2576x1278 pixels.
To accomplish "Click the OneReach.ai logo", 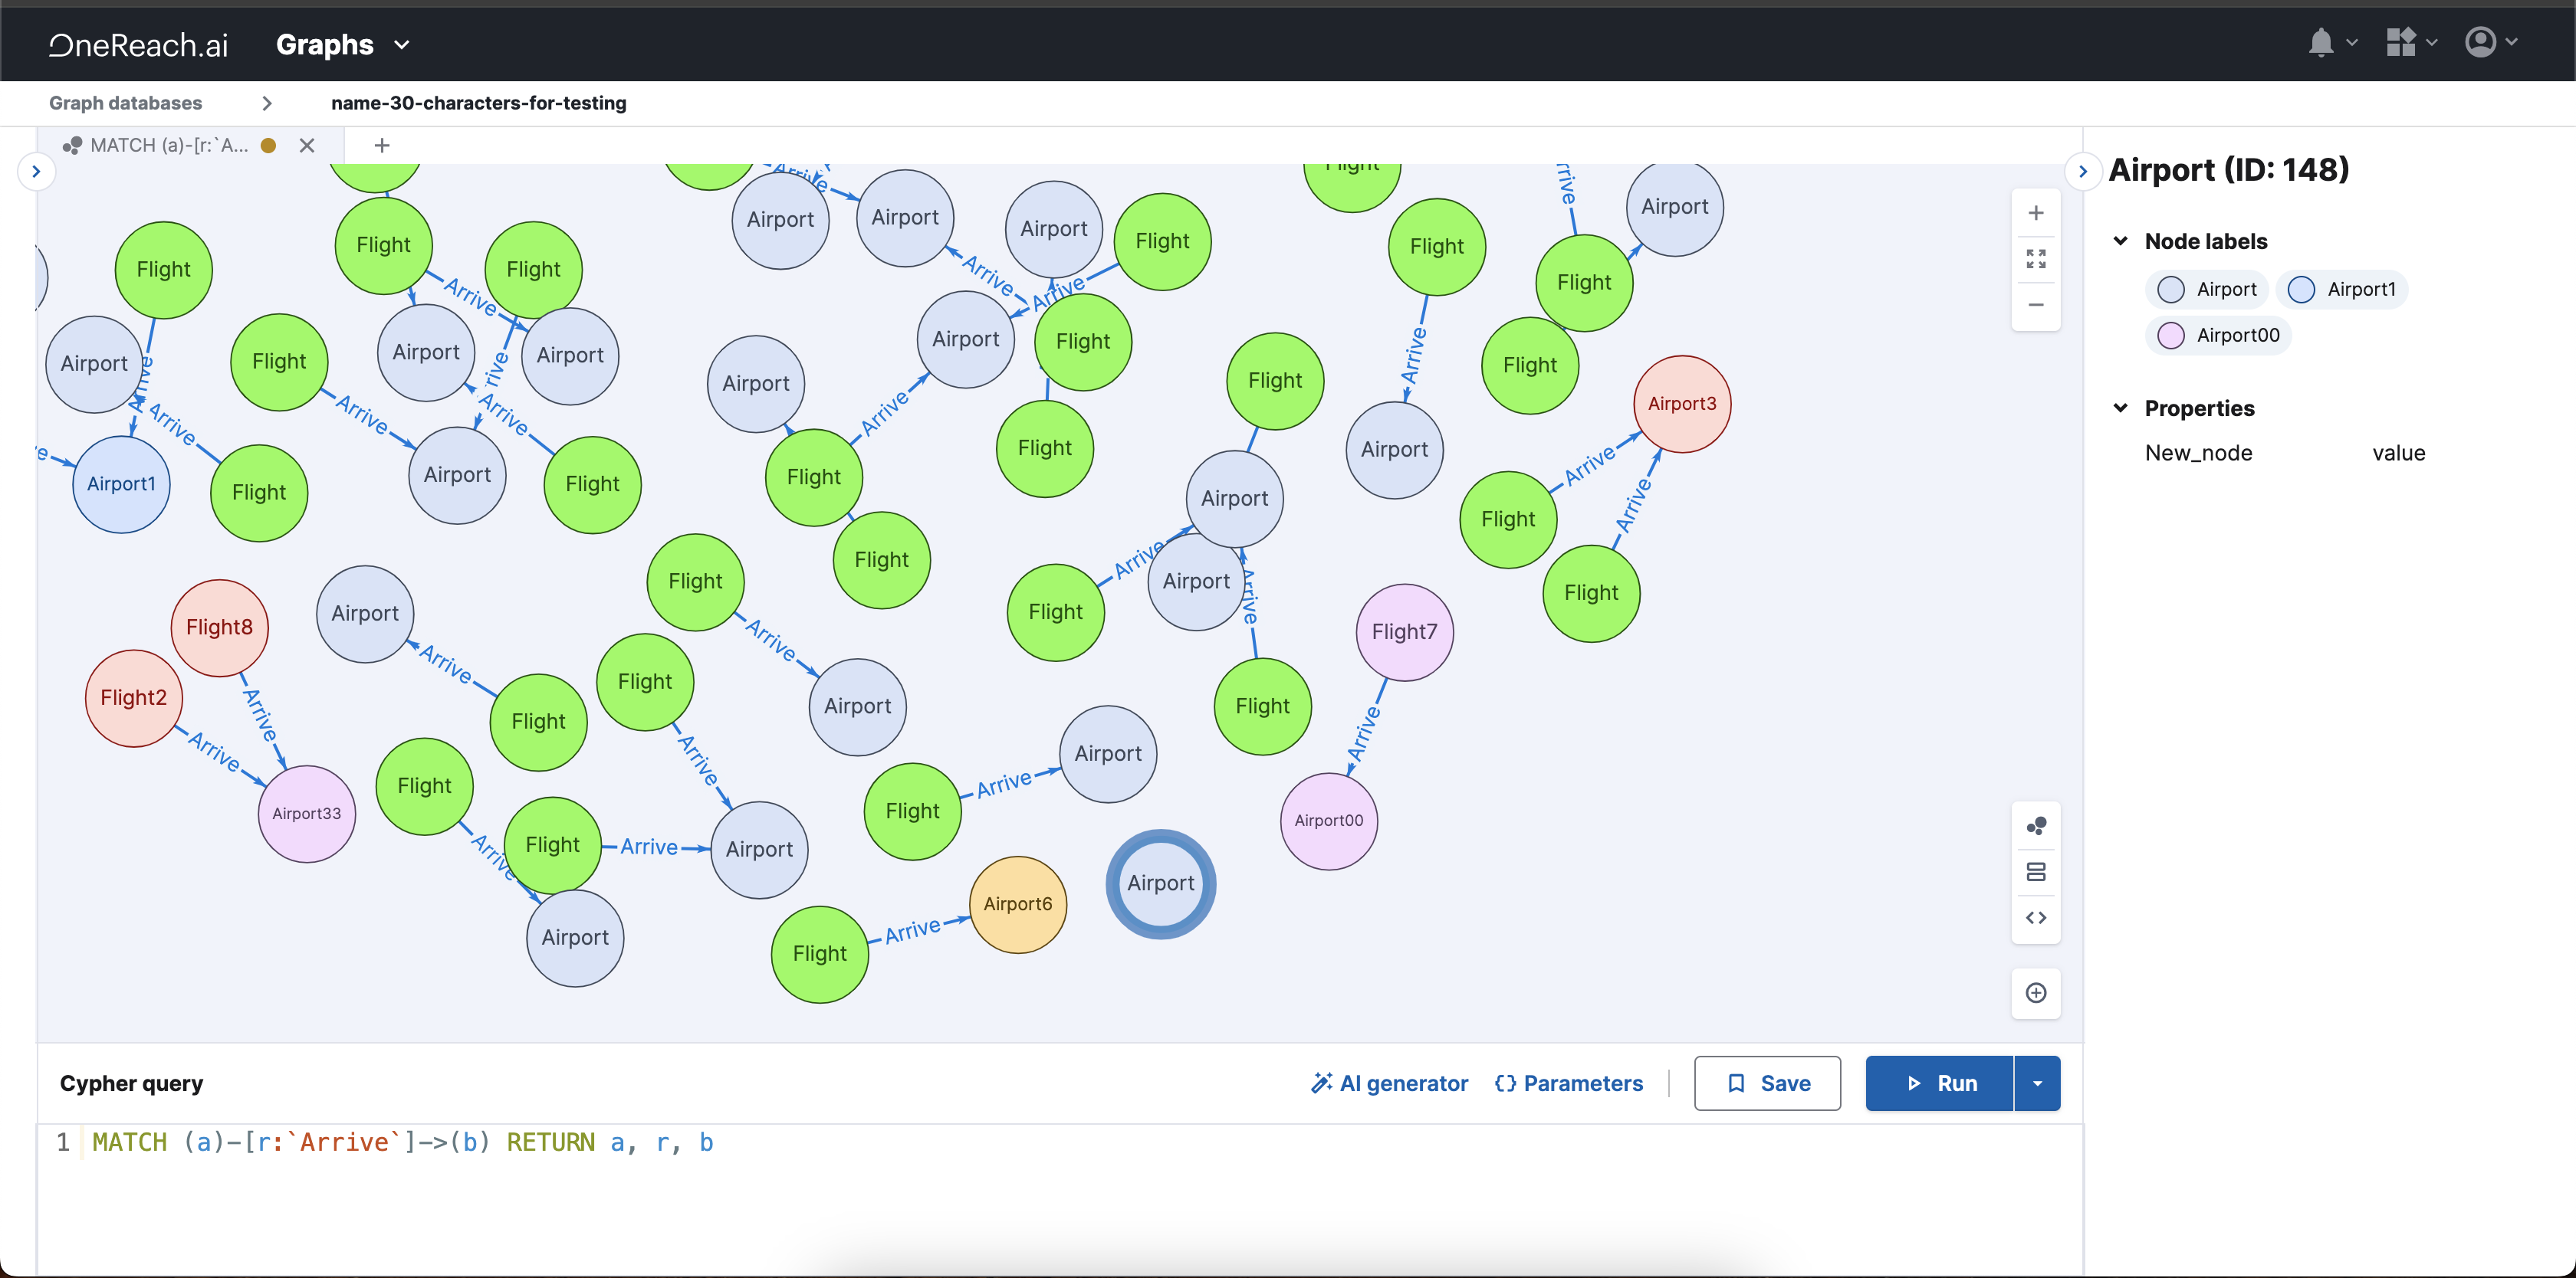I will click(139, 44).
